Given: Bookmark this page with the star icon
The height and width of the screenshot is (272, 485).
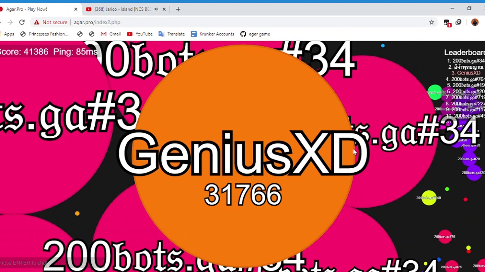Looking at the screenshot, I should point(432,22).
